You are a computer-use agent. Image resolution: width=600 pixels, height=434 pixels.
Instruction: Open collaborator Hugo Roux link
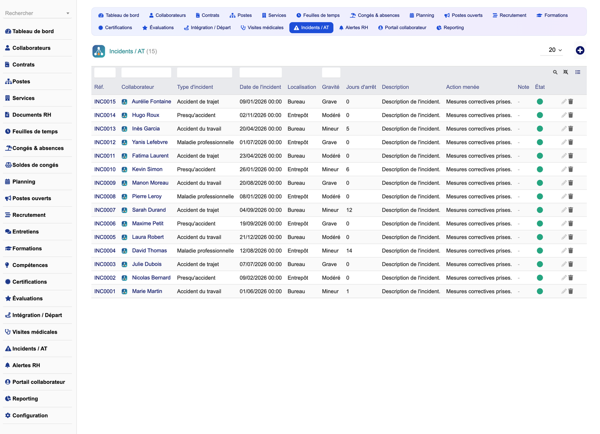pos(146,115)
